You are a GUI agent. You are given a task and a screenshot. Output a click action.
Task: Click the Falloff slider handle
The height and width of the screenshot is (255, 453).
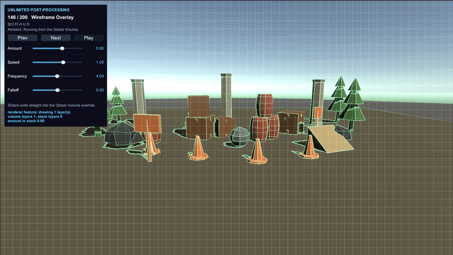[57, 90]
